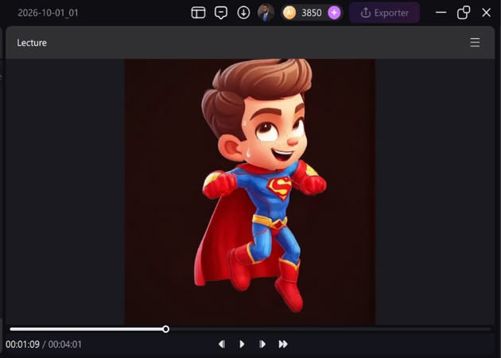Click the AI credits coin icon

pyautogui.click(x=289, y=13)
